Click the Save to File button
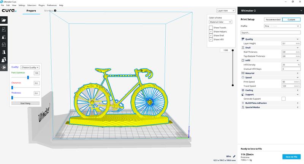 (x=291, y=156)
